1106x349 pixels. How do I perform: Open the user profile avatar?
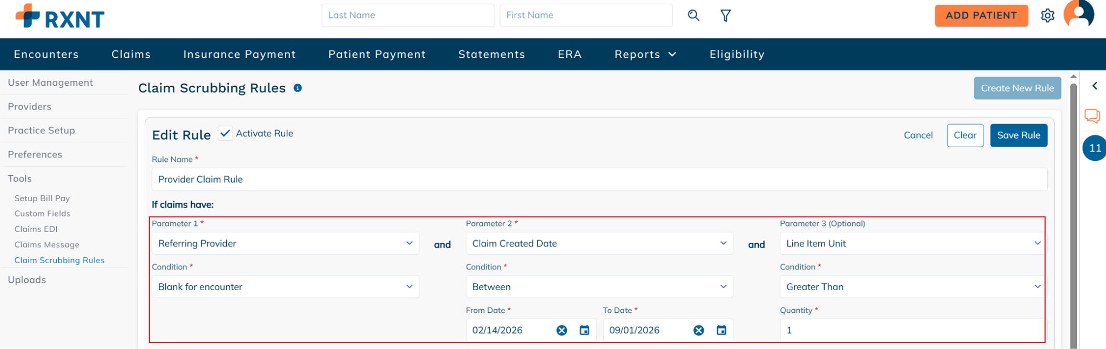1078,13
